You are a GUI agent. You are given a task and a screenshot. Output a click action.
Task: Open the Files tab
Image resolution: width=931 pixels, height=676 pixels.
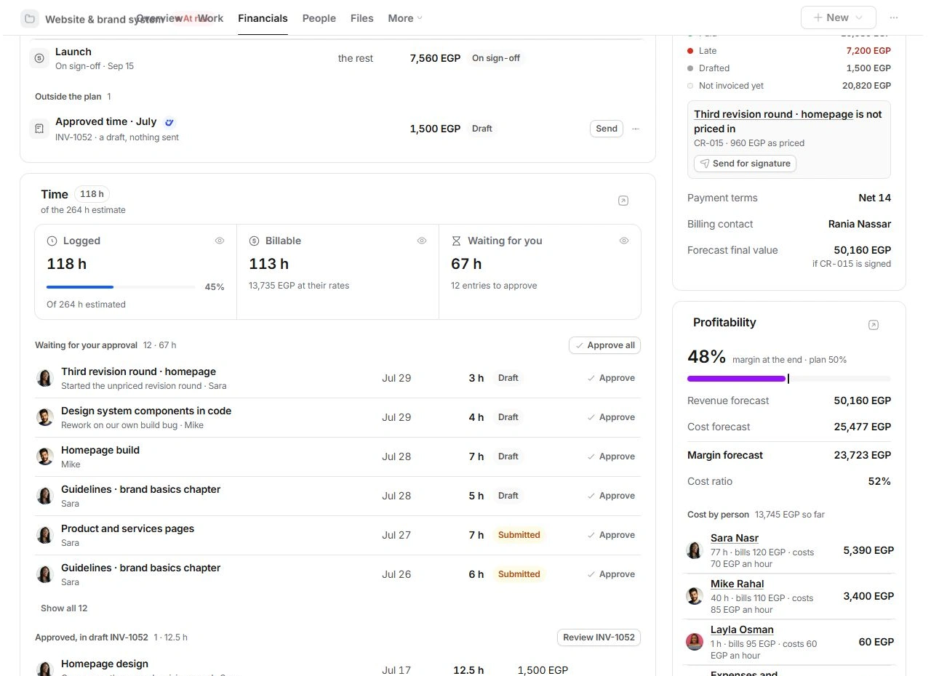(x=362, y=18)
